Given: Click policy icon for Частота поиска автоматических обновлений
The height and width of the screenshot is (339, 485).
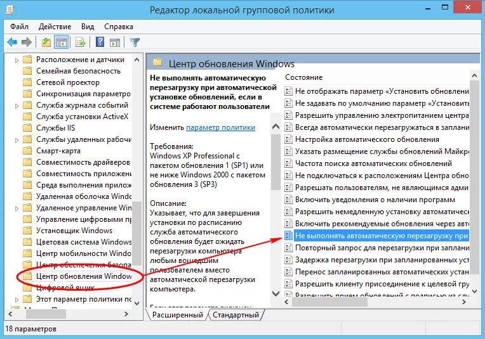Looking at the screenshot, I should pos(288,163).
